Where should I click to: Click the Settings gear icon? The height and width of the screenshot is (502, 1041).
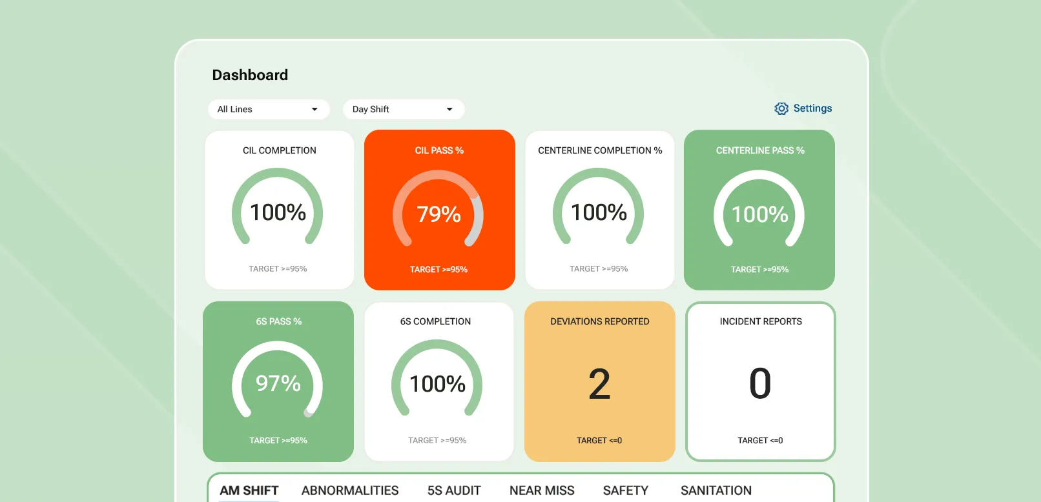click(x=781, y=108)
